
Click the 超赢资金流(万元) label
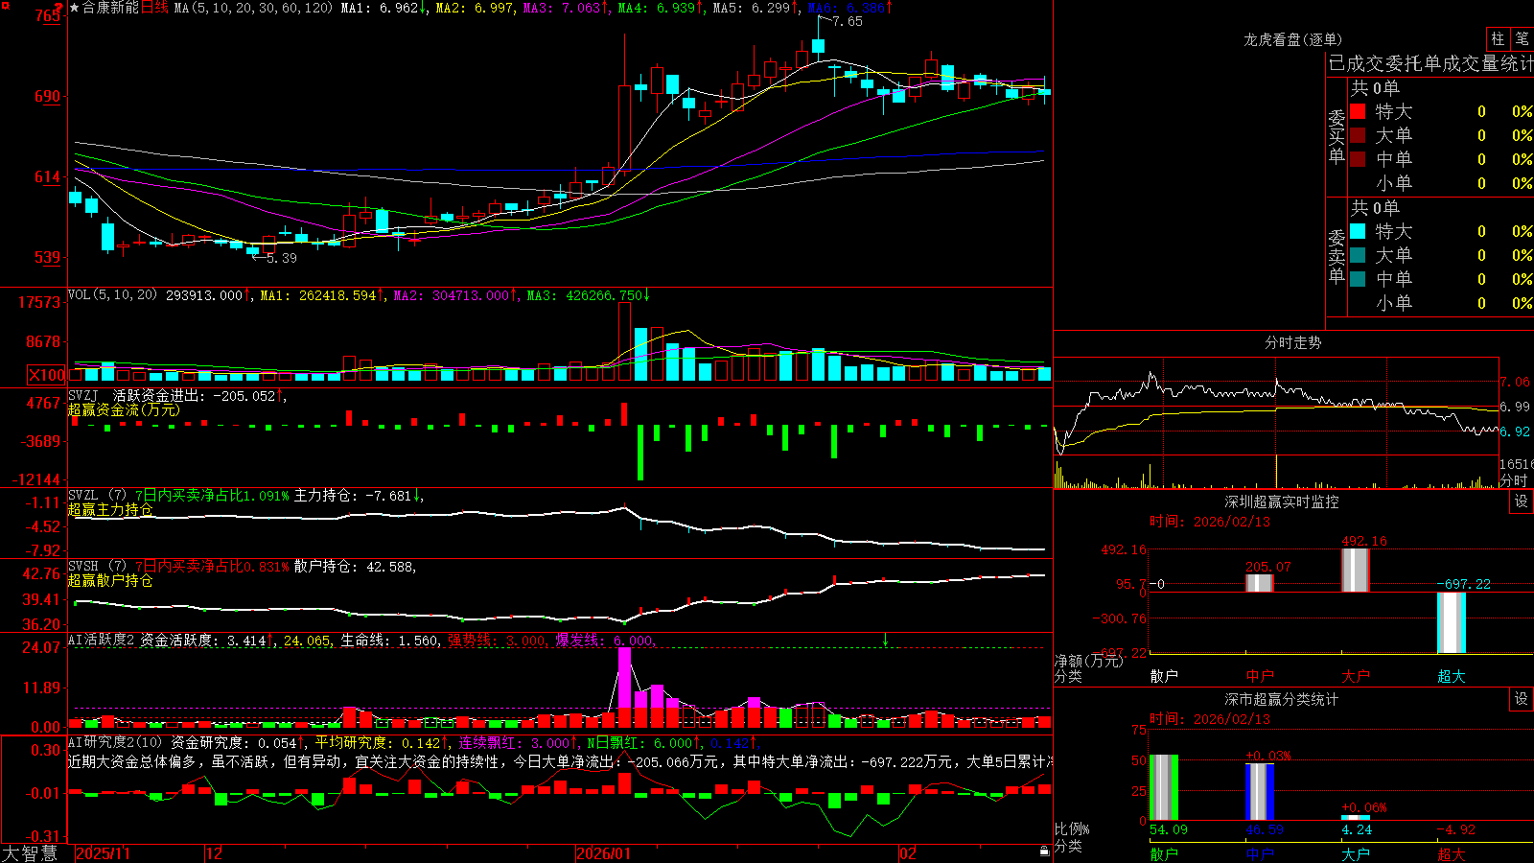point(124,409)
